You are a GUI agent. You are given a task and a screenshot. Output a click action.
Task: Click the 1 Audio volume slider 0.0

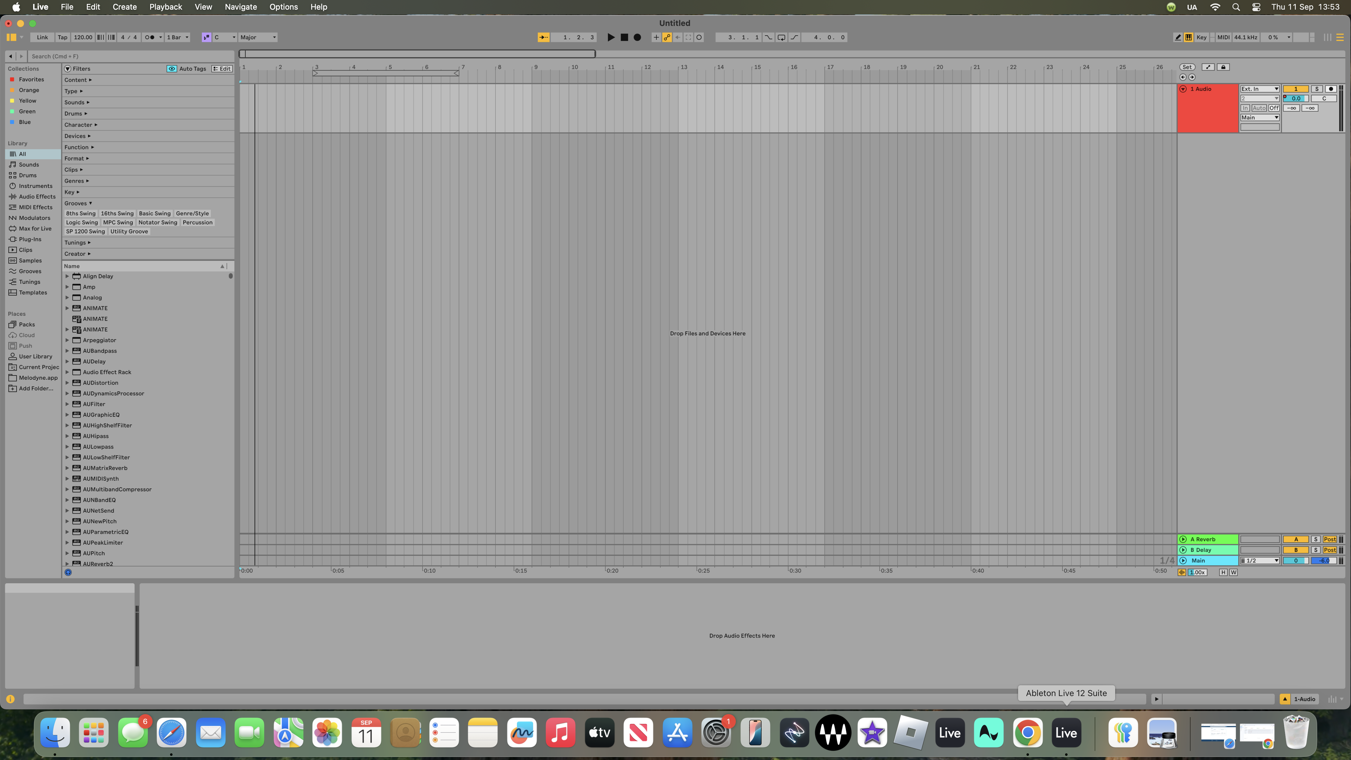click(x=1296, y=98)
